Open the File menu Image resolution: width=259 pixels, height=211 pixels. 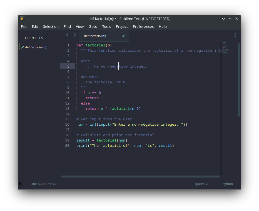point(24,26)
